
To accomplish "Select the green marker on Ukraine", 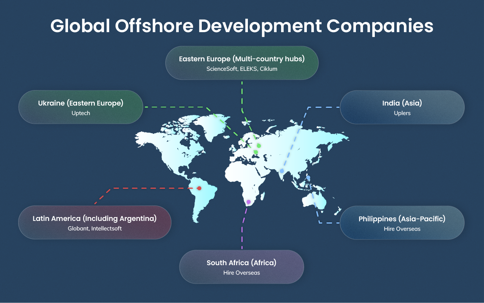I will click(256, 152).
